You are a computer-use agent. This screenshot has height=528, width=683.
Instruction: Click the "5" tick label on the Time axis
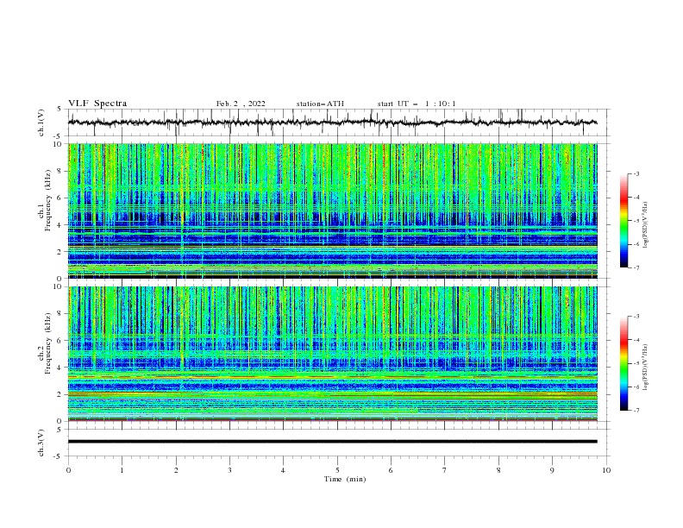pyautogui.click(x=337, y=470)
